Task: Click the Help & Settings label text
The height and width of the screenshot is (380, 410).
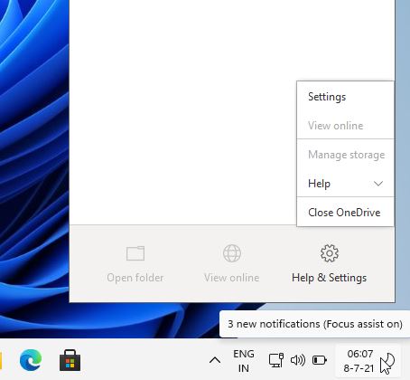Action: pos(330,278)
